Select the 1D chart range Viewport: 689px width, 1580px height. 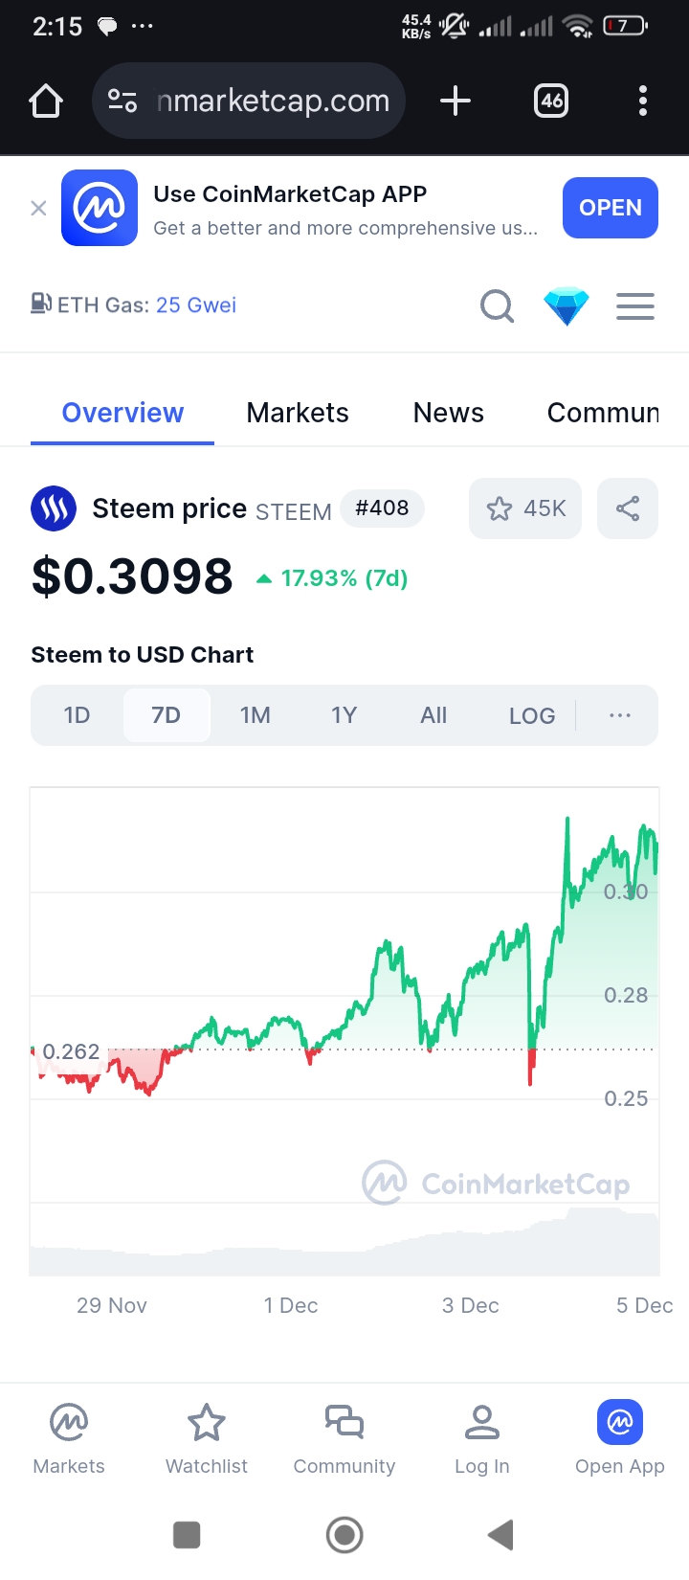pos(77,715)
